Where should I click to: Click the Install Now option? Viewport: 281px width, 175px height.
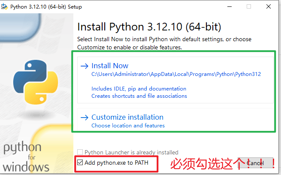(175, 80)
